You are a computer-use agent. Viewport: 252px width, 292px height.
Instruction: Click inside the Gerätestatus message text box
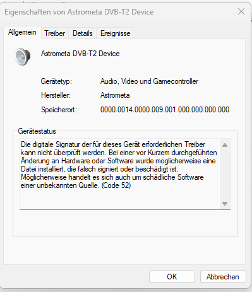(120, 174)
